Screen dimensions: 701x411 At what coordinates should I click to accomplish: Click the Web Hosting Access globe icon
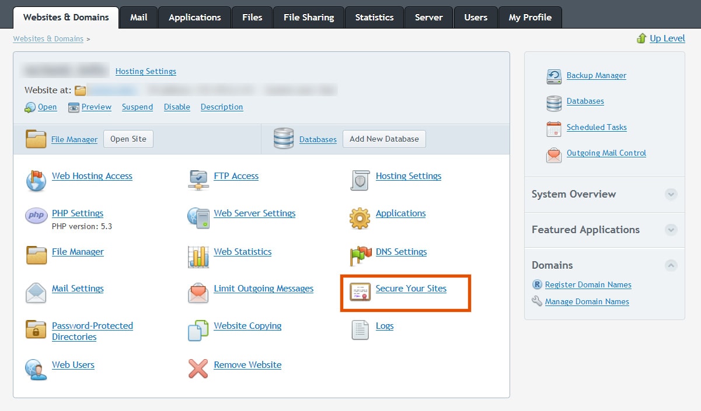(x=36, y=181)
